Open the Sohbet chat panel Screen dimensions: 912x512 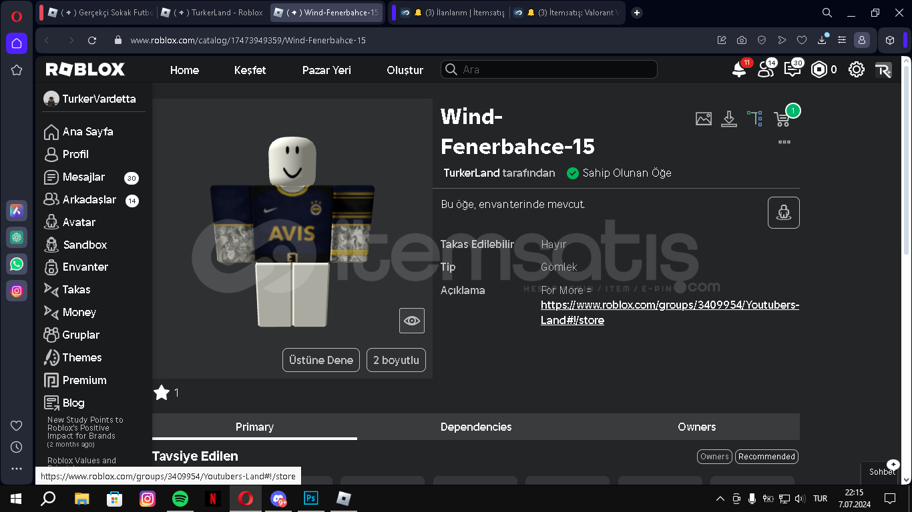883,471
